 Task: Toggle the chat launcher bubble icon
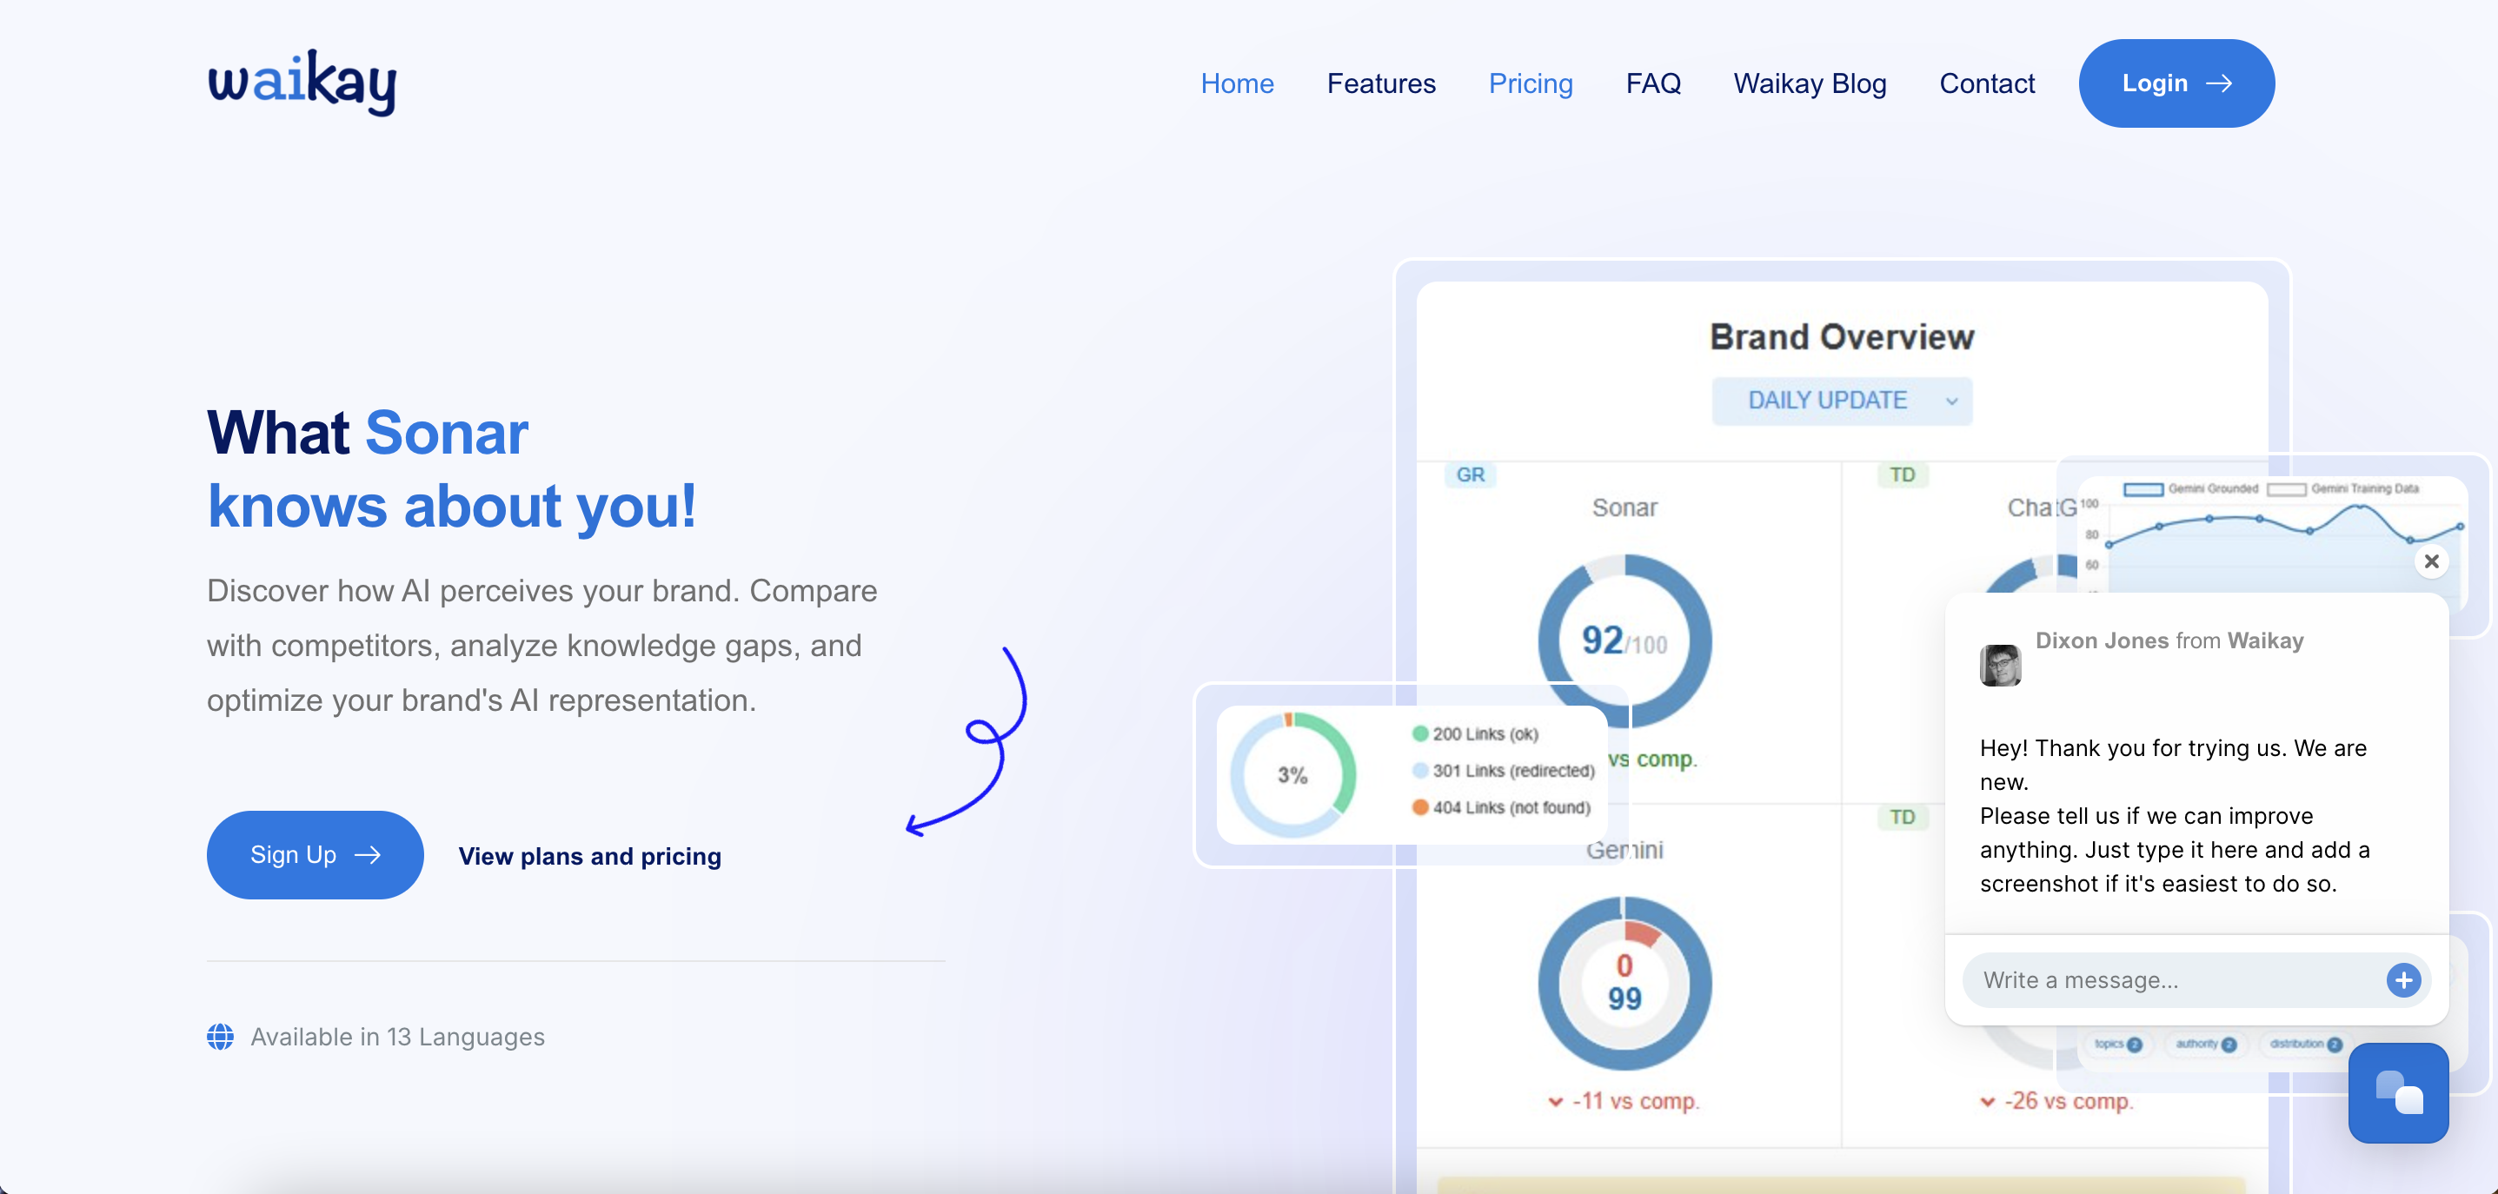click(x=2398, y=1092)
